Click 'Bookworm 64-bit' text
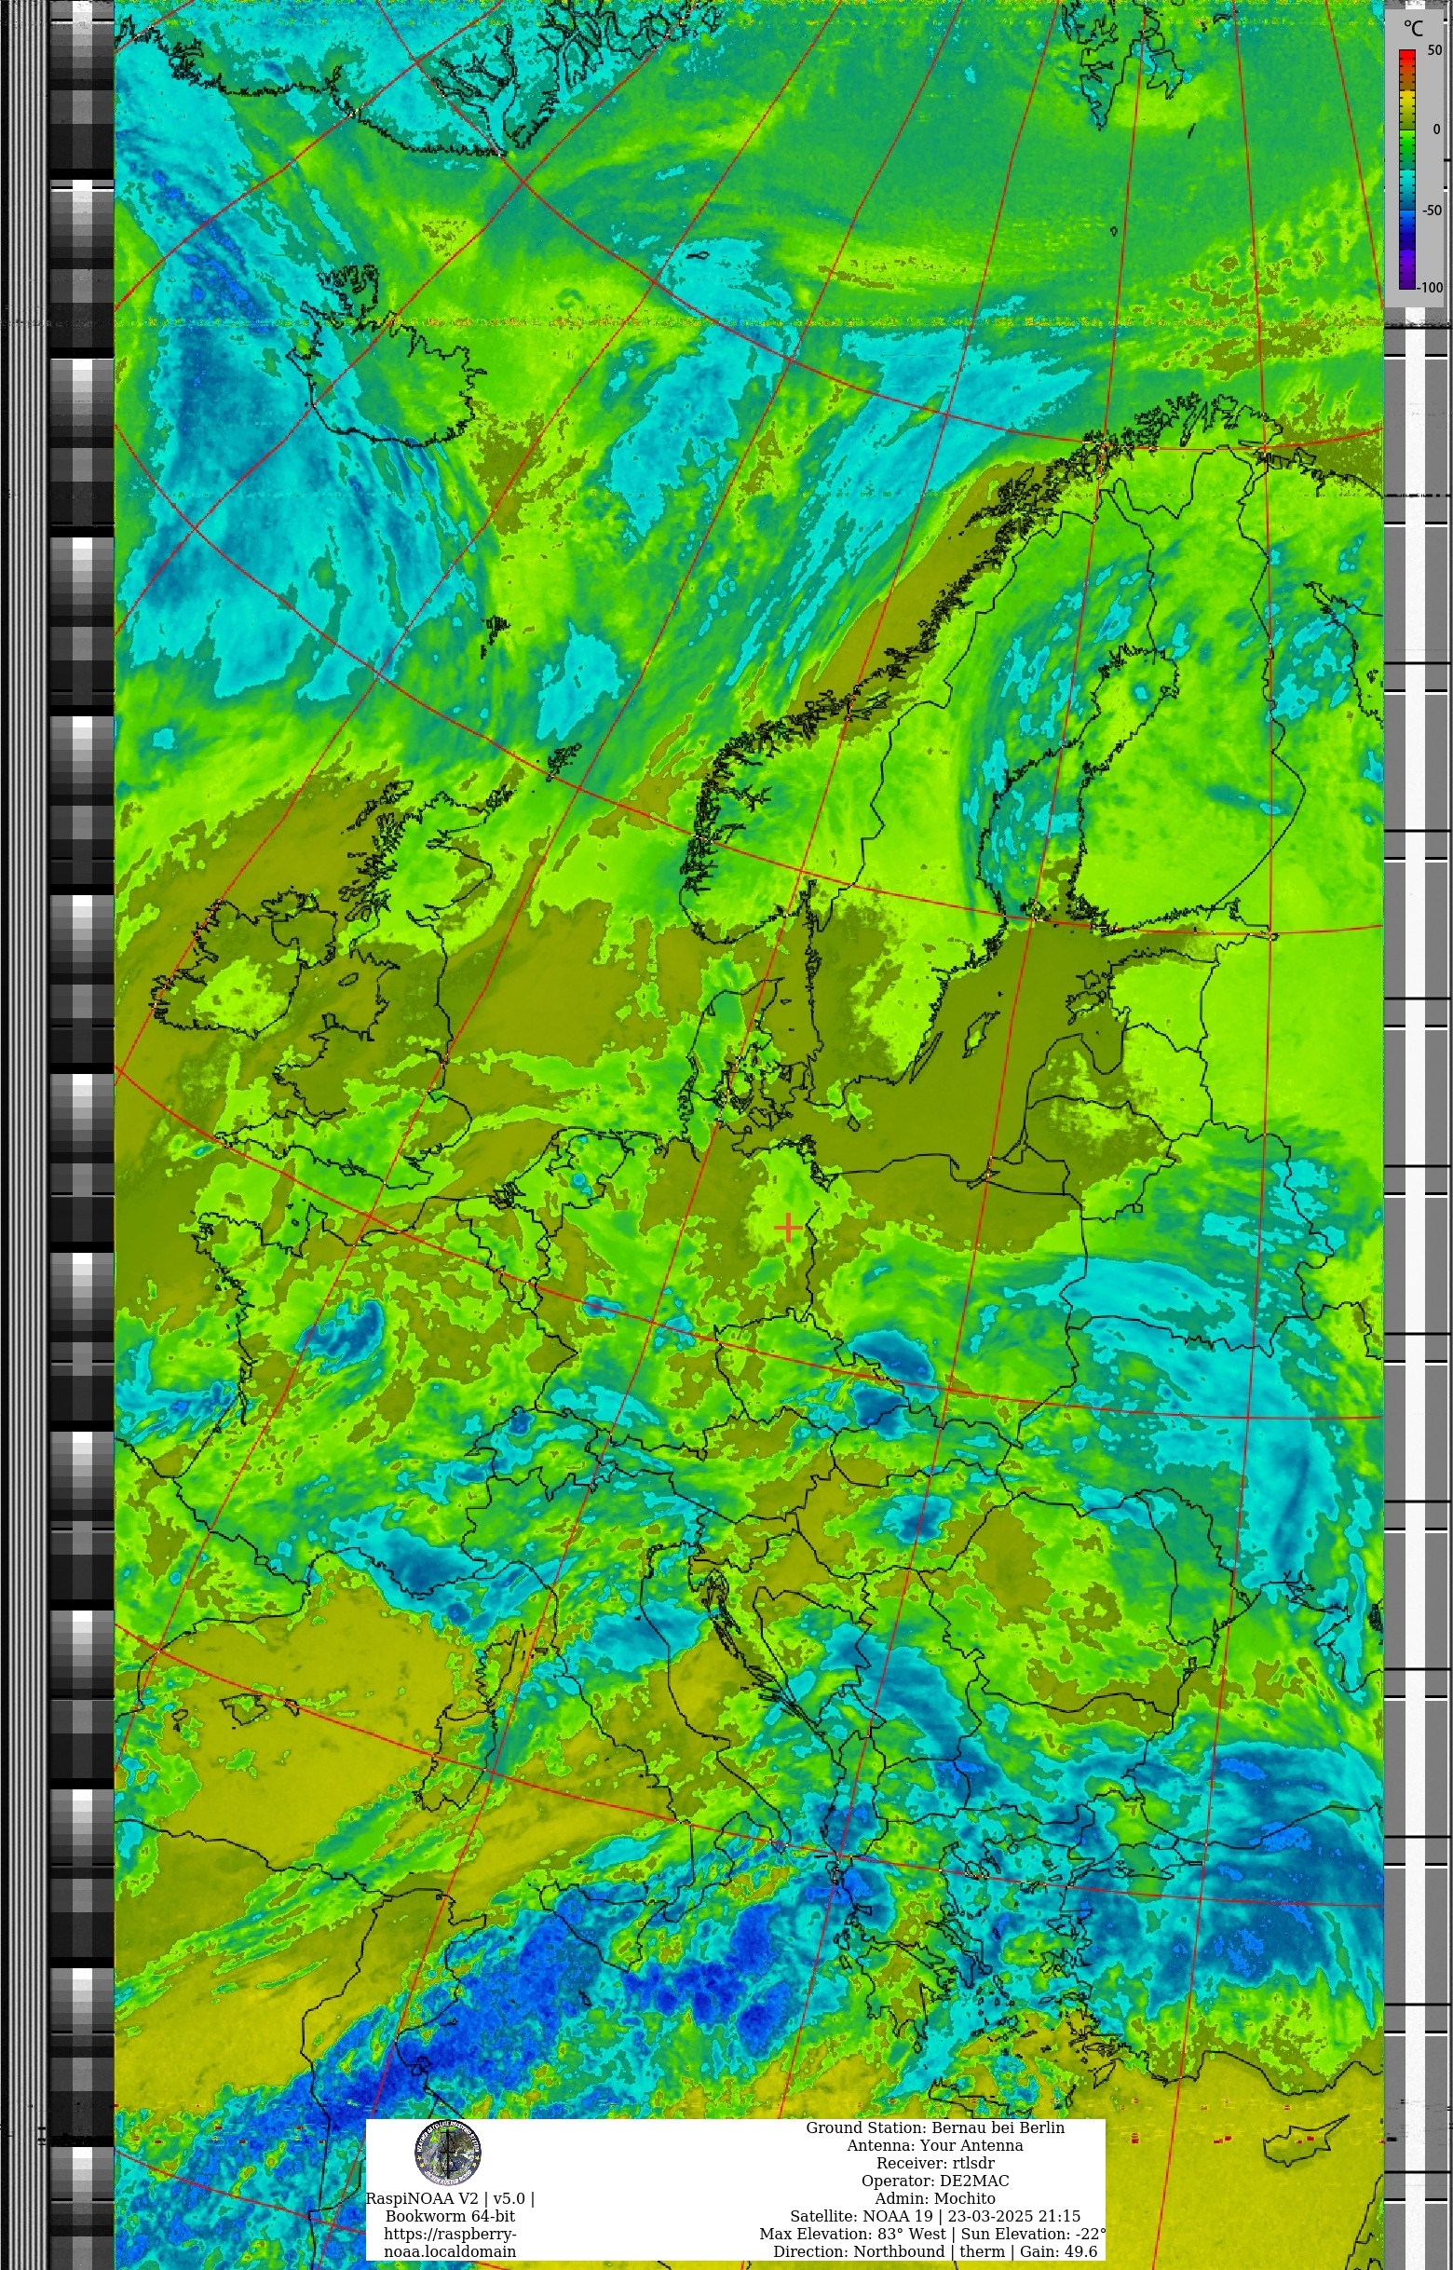 [x=450, y=2216]
